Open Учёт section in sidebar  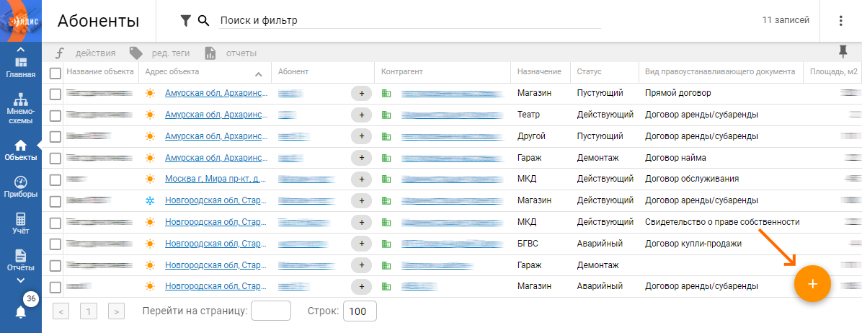[x=21, y=224]
